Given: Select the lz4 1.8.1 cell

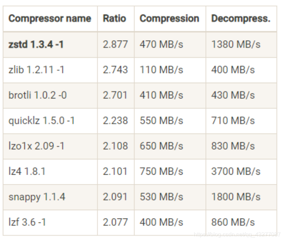Looking at the screenshot, I should (50, 172).
